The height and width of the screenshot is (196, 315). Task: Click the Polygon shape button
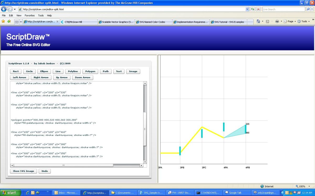(x=90, y=71)
